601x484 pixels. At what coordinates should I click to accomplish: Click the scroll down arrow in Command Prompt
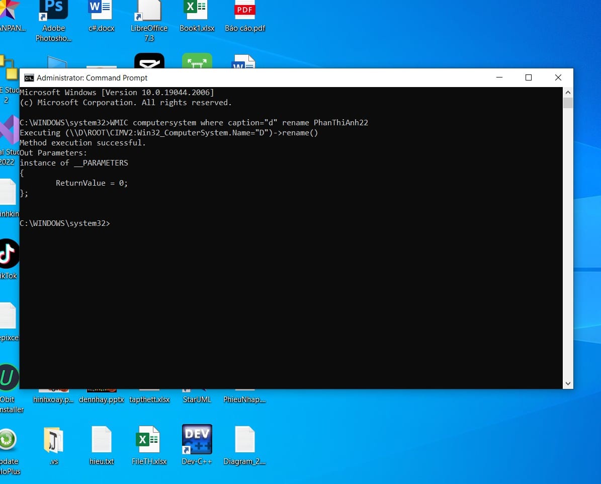568,383
